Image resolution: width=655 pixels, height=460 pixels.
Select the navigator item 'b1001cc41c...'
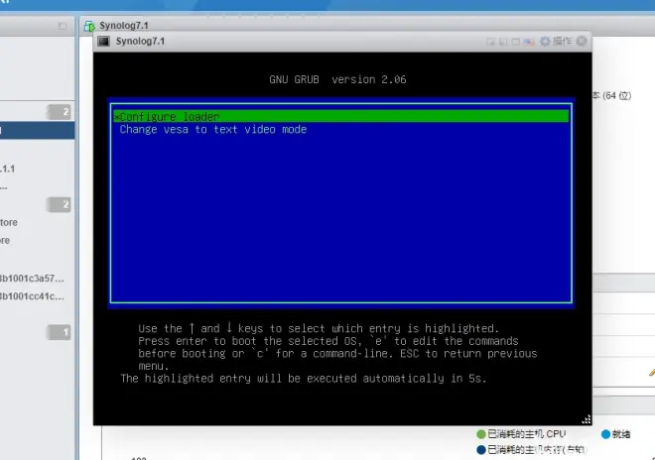[x=32, y=296]
